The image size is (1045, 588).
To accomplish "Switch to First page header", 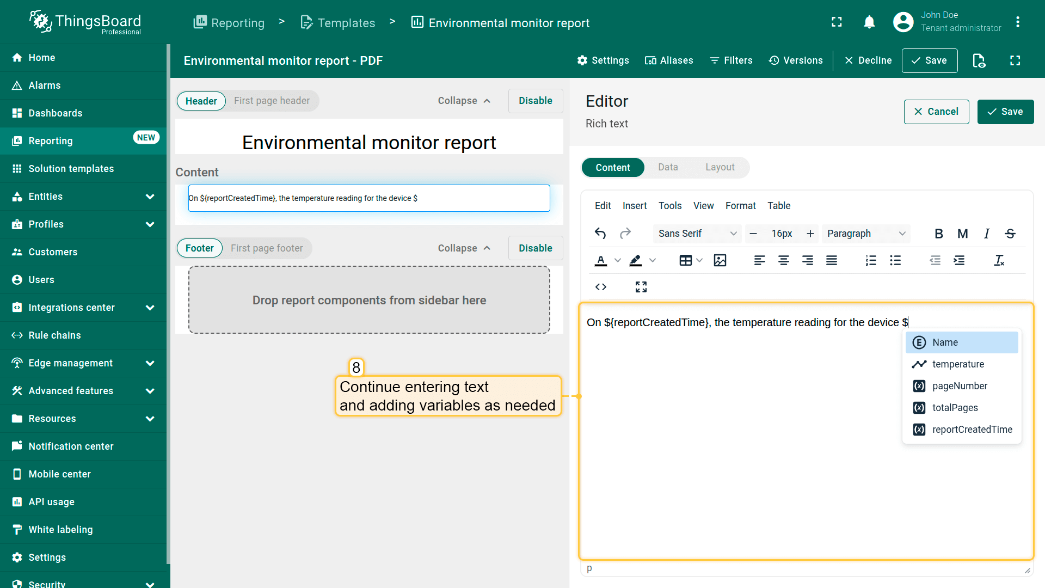I will click(x=272, y=101).
